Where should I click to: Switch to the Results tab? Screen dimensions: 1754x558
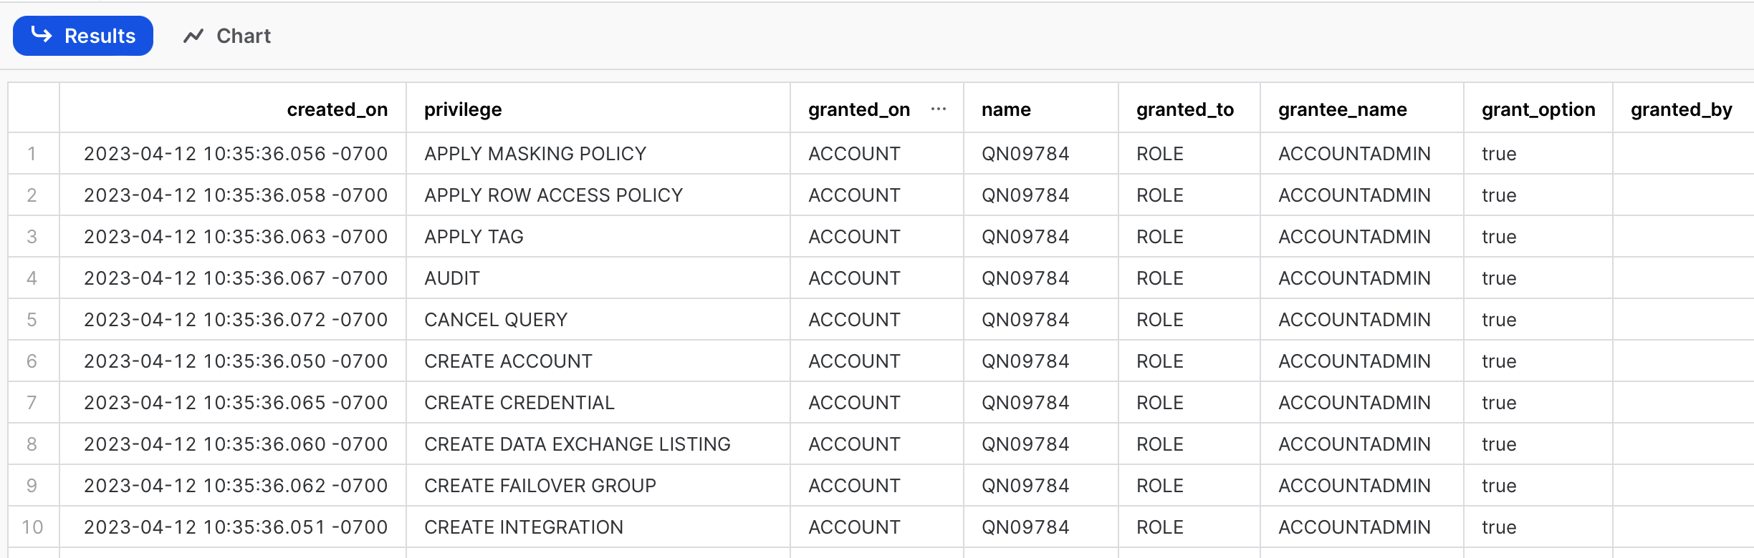pyautogui.click(x=83, y=36)
